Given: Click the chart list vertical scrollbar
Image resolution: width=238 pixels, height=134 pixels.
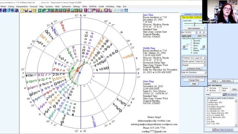Looking at the screenshot, I should [x=236, y=113].
